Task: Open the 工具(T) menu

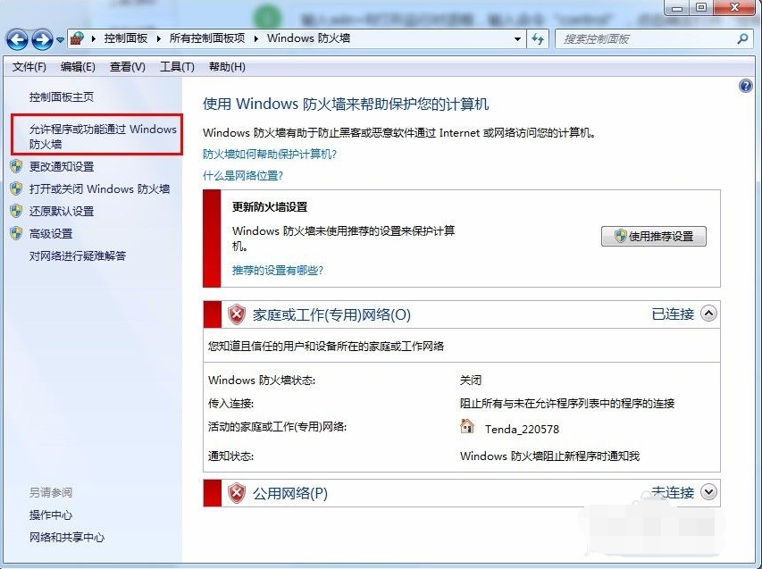Action: [177, 67]
